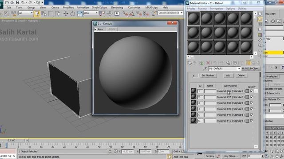Open the quick access toolbar customize arrow
284x159 pixels.
coord(43,3)
